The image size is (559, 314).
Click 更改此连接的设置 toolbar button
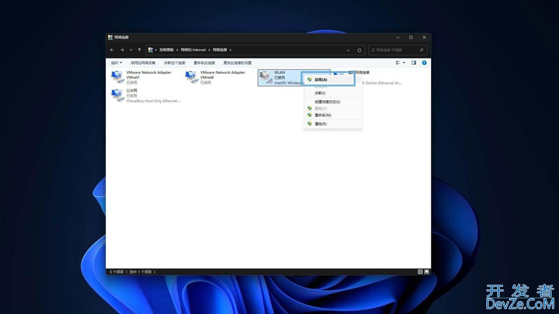point(237,63)
